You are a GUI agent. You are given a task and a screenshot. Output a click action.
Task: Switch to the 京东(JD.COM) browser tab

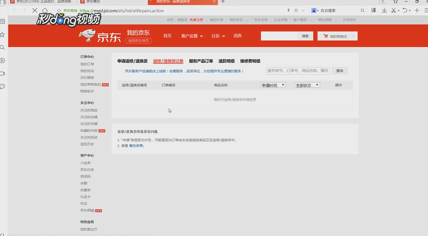43,2
